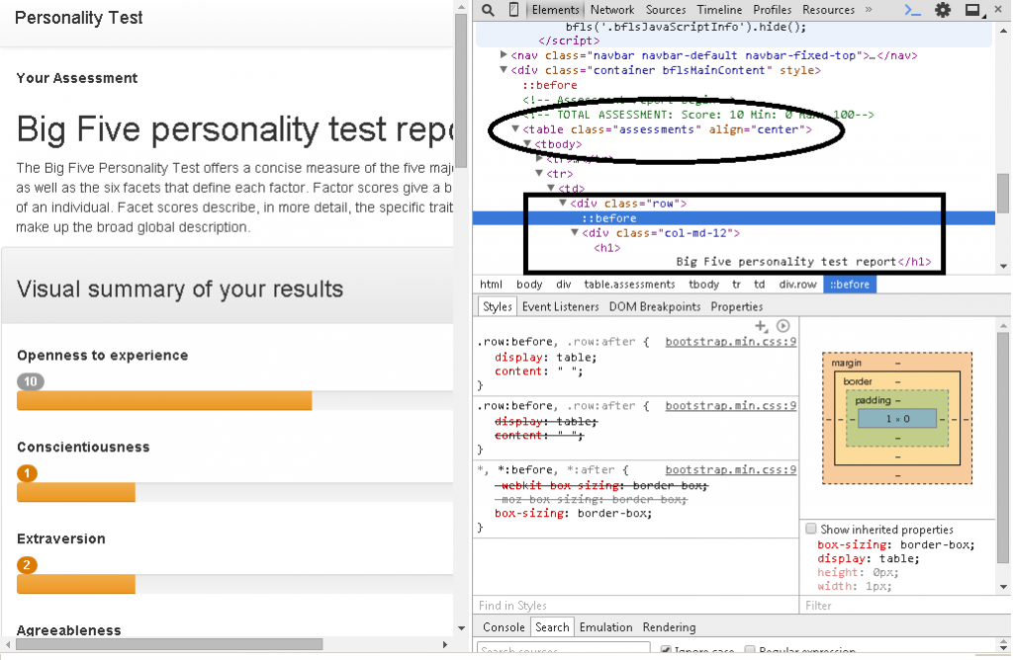Open the console drawer icon
The width and height of the screenshot is (1013, 660).
914,10
